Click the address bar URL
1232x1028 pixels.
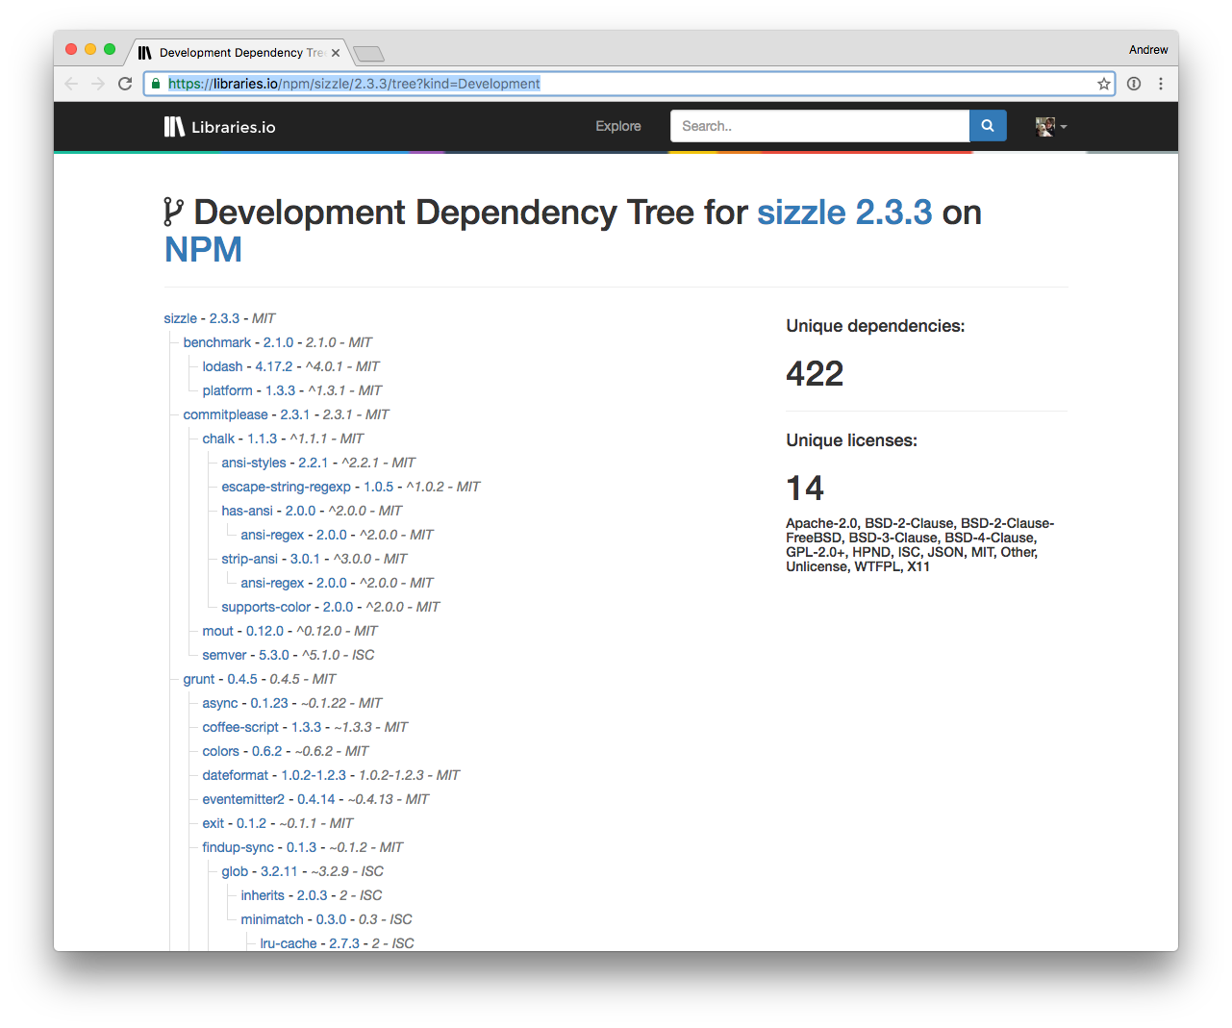tap(354, 84)
